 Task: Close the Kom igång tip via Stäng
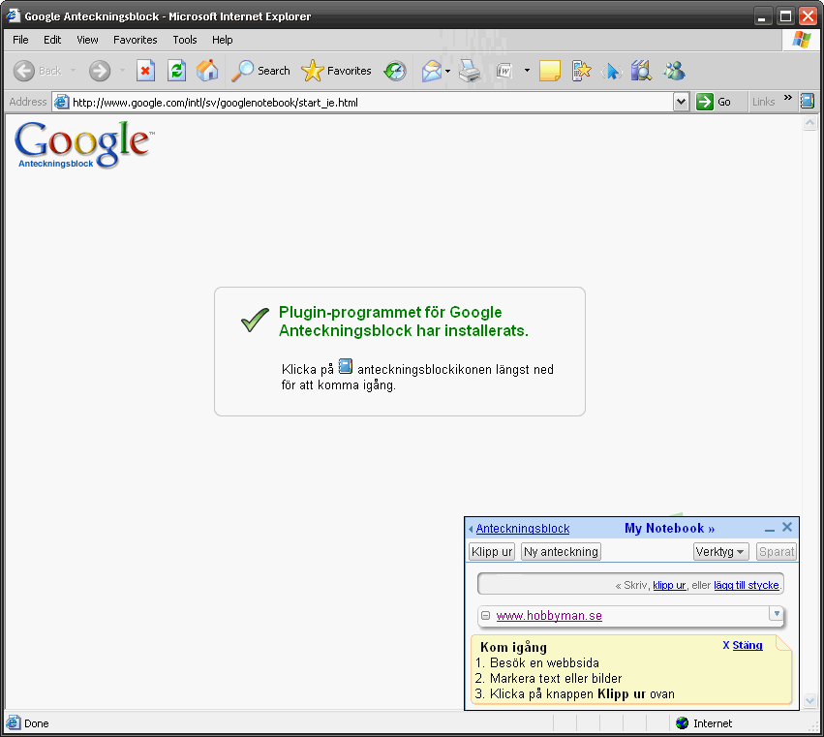point(747,645)
